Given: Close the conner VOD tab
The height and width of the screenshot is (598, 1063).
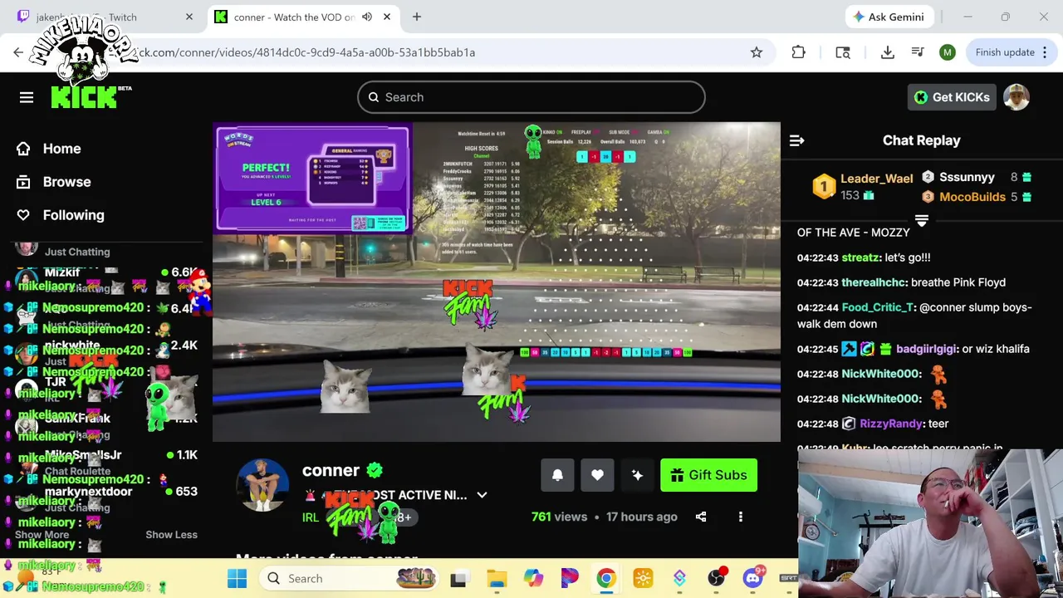Looking at the screenshot, I should tap(387, 17).
